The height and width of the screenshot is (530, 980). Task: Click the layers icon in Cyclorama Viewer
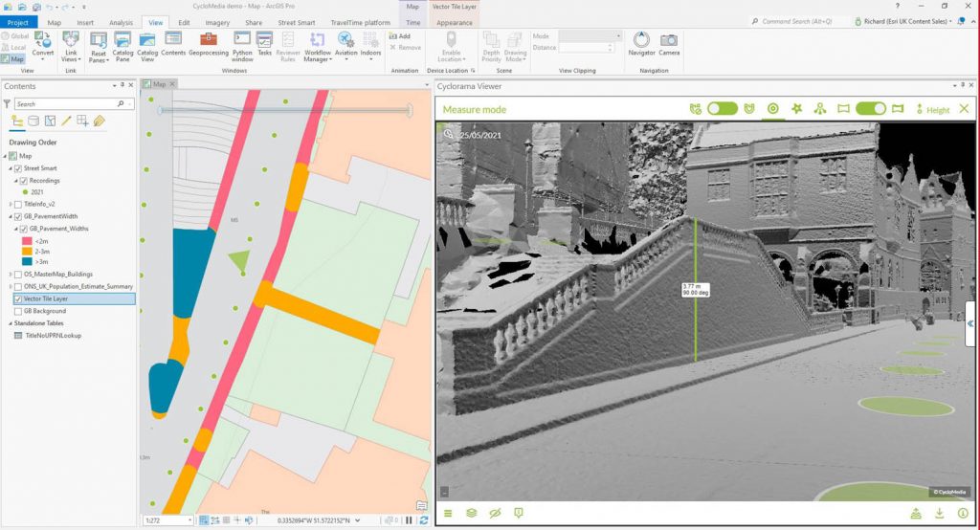[472, 514]
